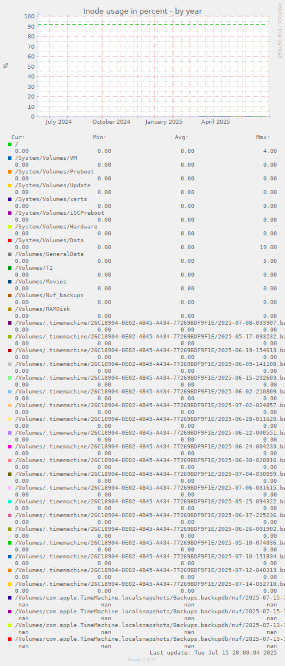Click the gray swatch for /Volumes/GeneralData
285x666 pixels.
point(10,254)
